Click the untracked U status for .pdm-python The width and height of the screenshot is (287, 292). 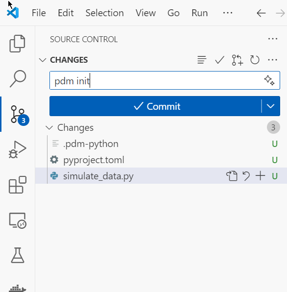point(275,144)
